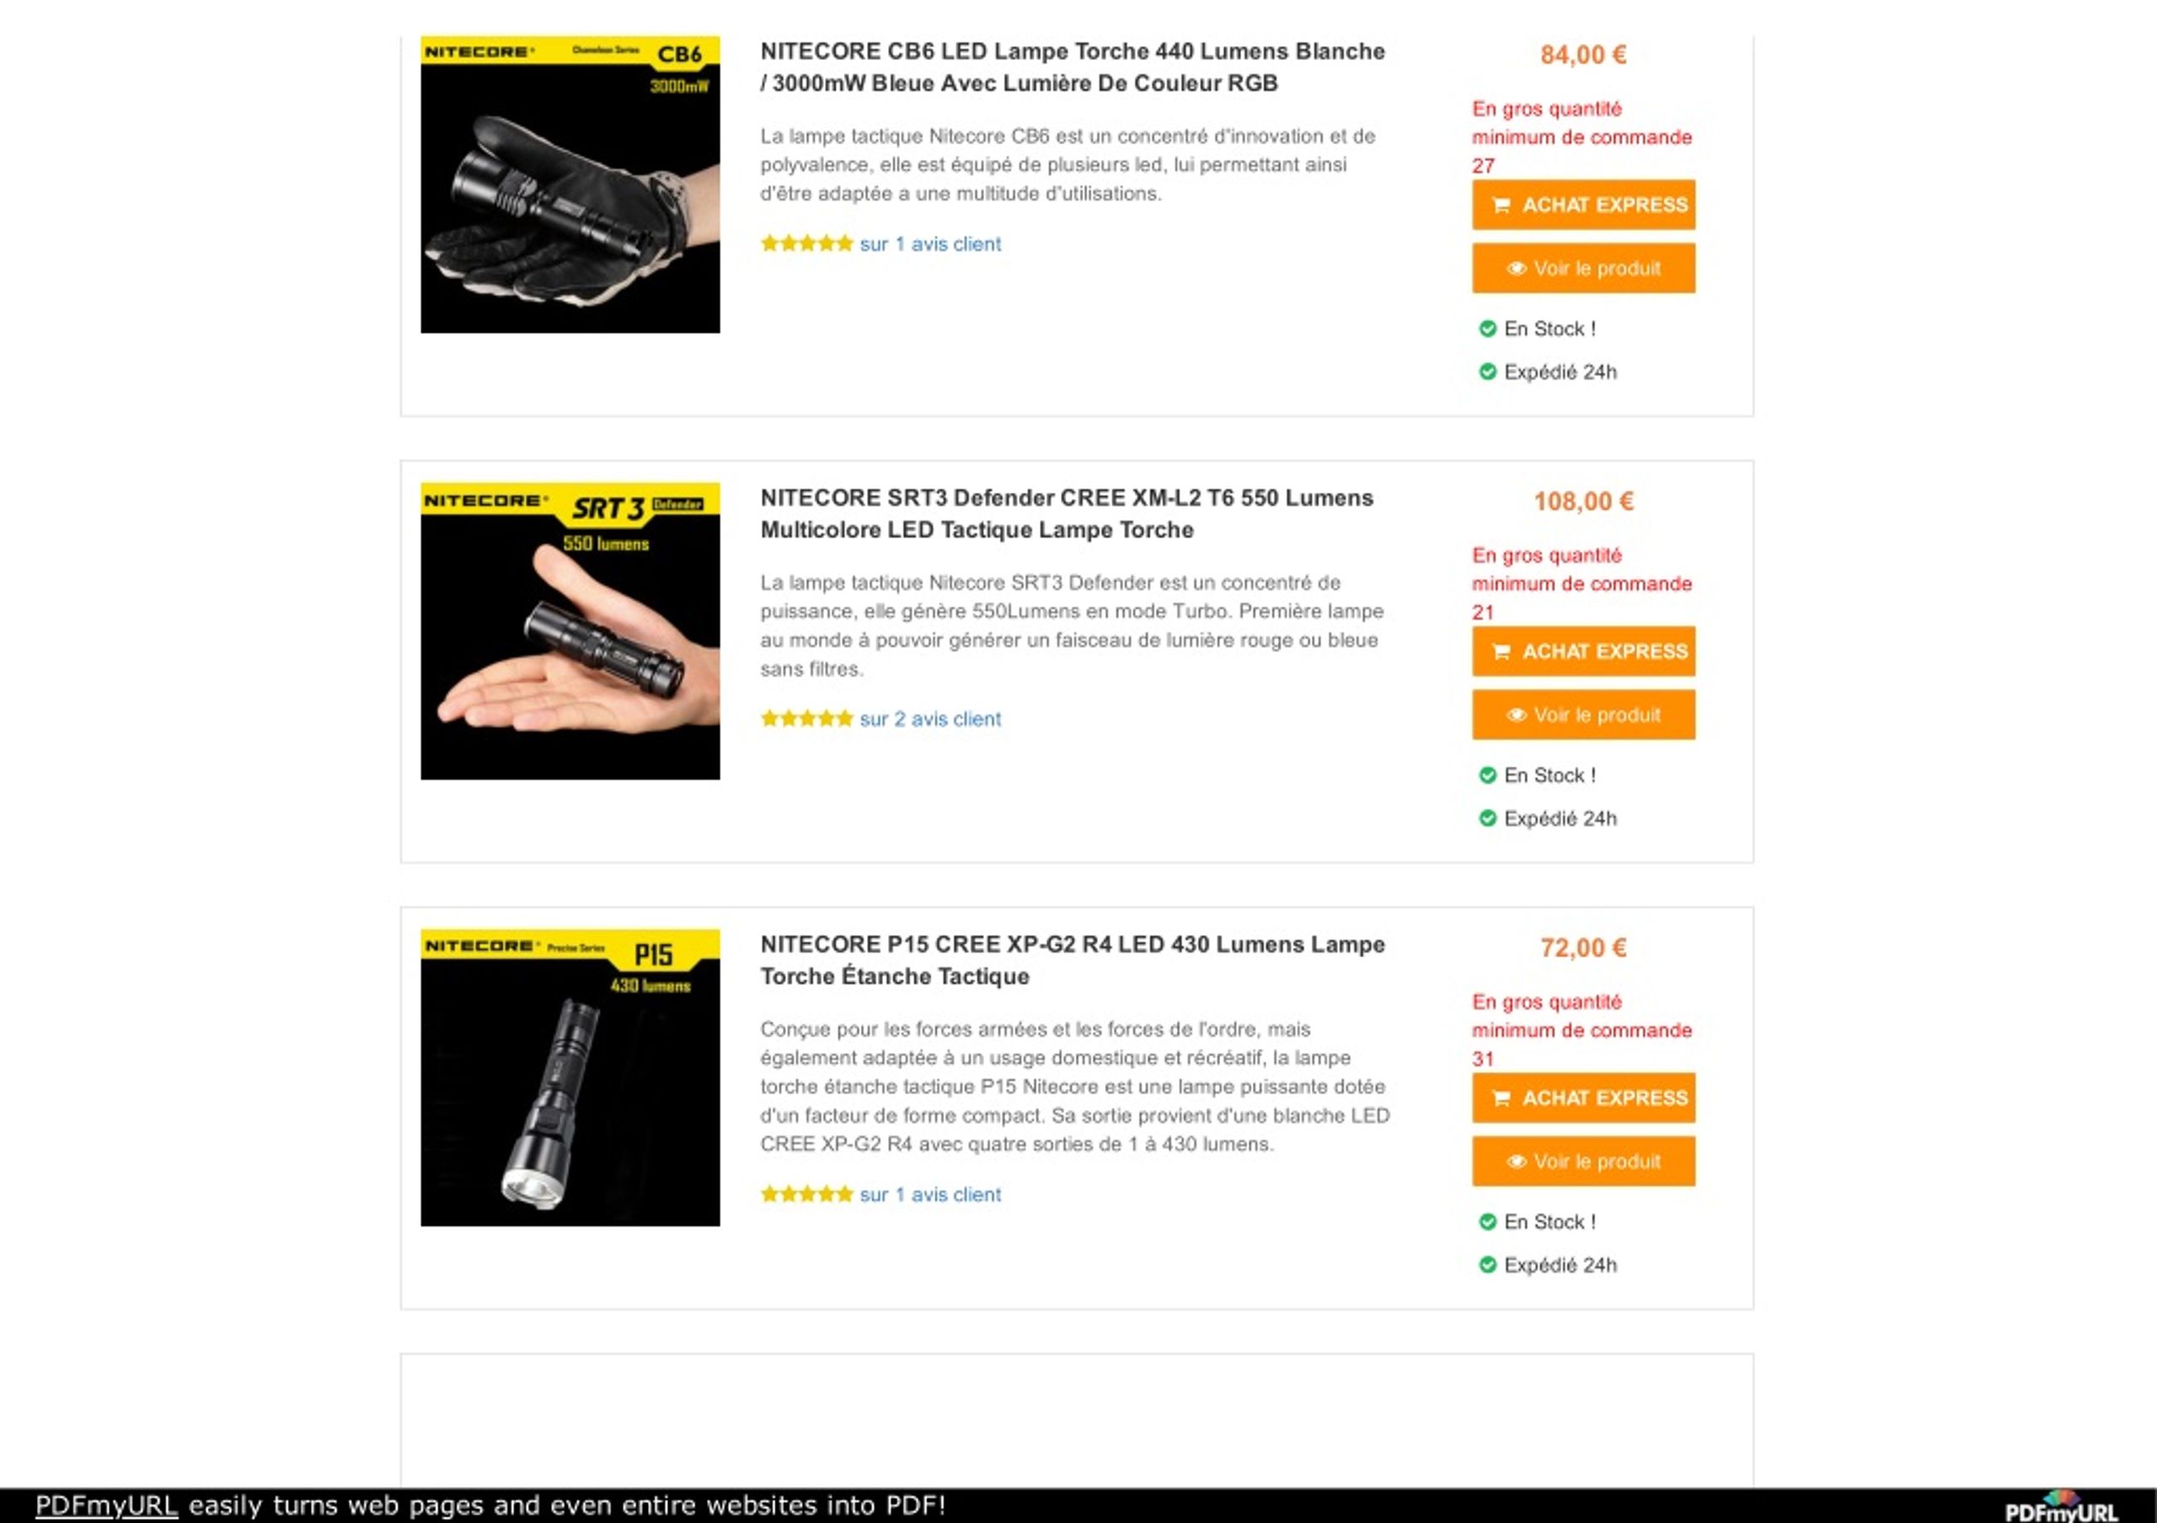The height and width of the screenshot is (1523, 2157).
Task: Click the eye icon on SRT3 Voir le produit
Action: (1517, 715)
